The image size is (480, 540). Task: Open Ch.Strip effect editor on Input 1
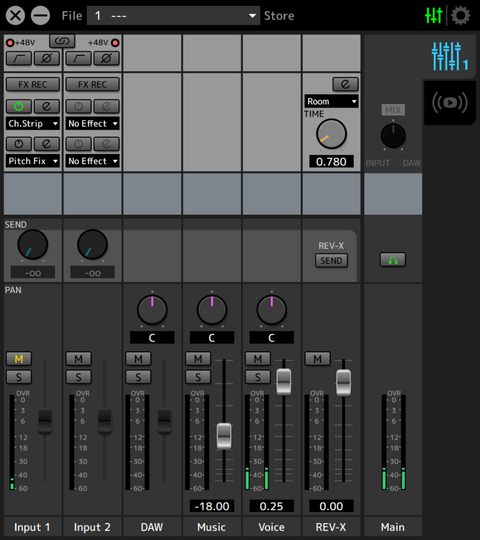46,107
